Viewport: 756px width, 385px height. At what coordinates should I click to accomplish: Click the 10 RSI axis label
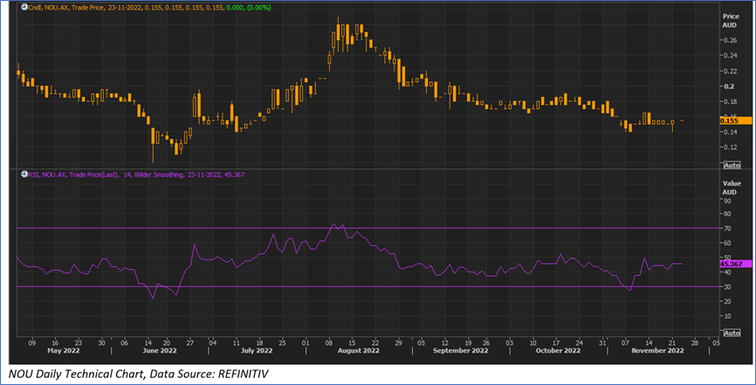click(x=727, y=317)
